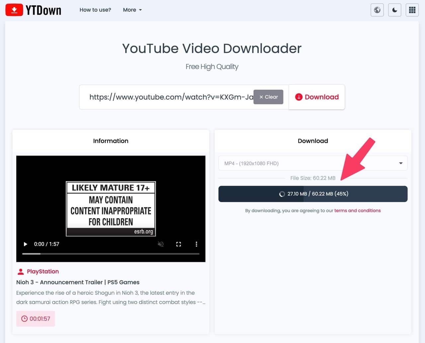Click the Download panel header
Viewport: 425px width, 343px height.
pyautogui.click(x=313, y=141)
